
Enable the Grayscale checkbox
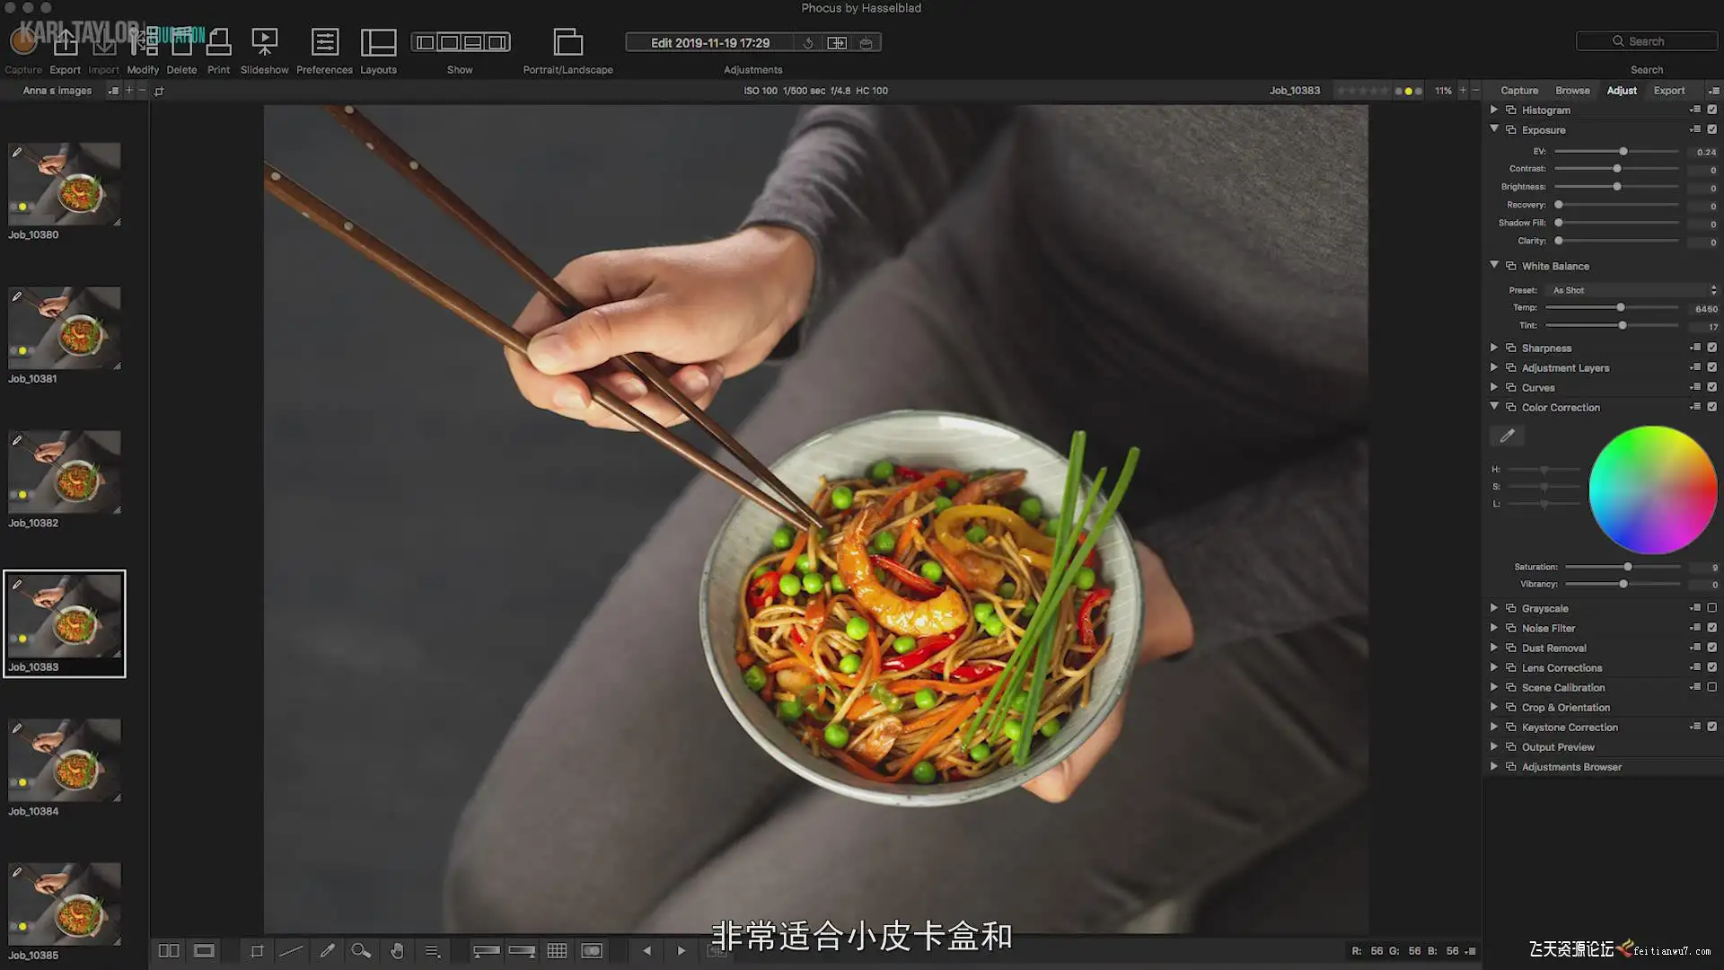1711,608
